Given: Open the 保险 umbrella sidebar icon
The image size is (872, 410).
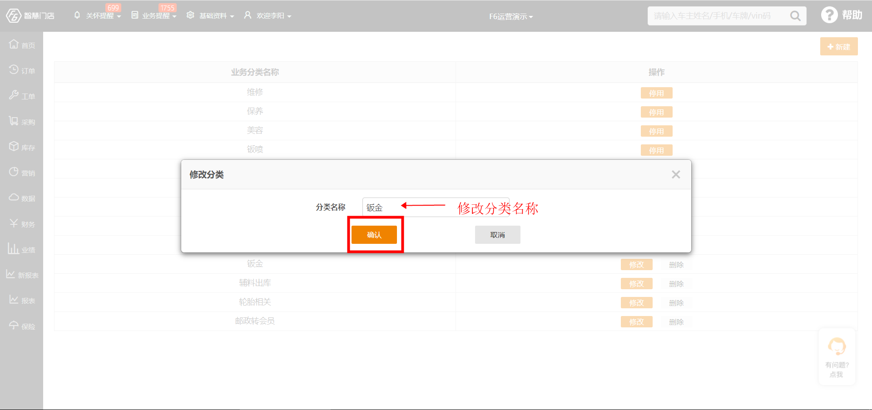Looking at the screenshot, I should 14,326.
